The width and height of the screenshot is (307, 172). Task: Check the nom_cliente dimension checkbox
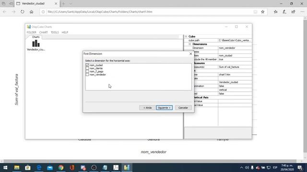click(x=87, y=68)
